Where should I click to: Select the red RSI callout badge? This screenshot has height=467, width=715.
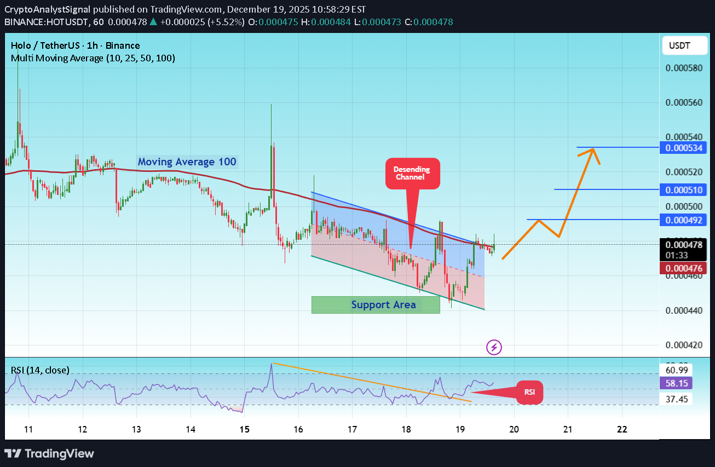(529, 393)
